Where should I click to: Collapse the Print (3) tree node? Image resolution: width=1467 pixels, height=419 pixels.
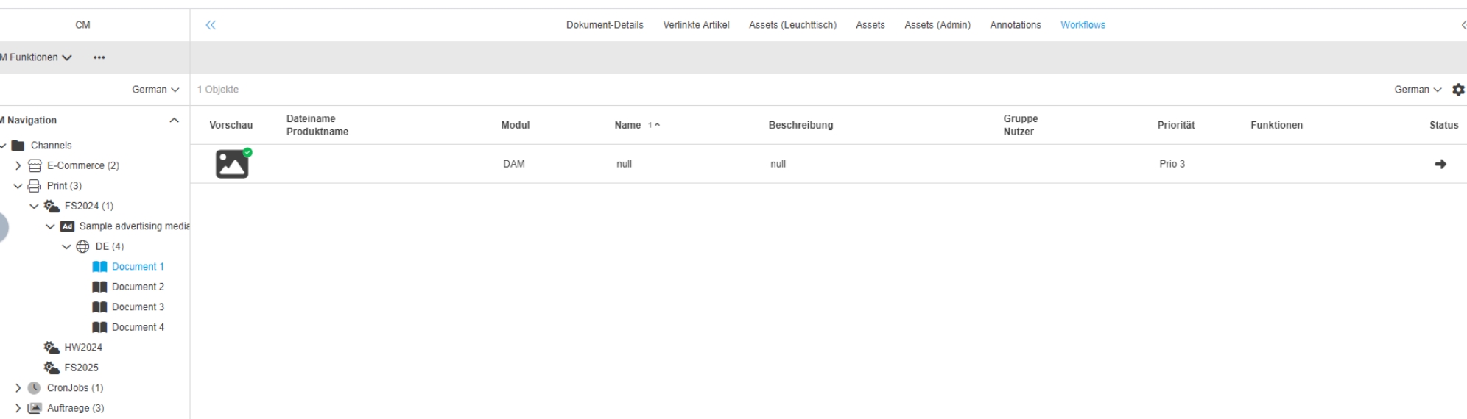point(18,186)
